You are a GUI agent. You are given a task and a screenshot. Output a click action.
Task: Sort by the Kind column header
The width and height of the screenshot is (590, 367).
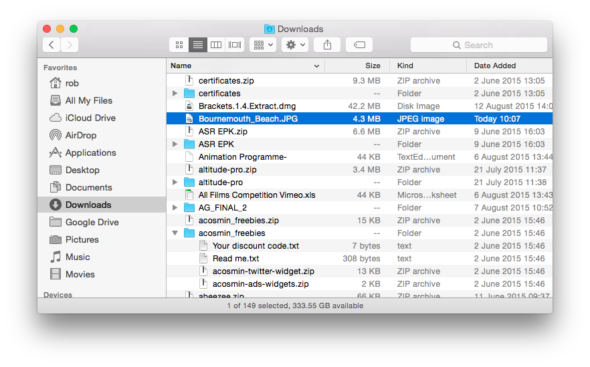coord(428,66)
